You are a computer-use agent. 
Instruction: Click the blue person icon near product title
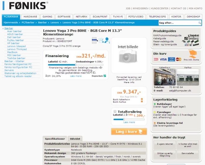pyautogui.click(x=107, y=40)
